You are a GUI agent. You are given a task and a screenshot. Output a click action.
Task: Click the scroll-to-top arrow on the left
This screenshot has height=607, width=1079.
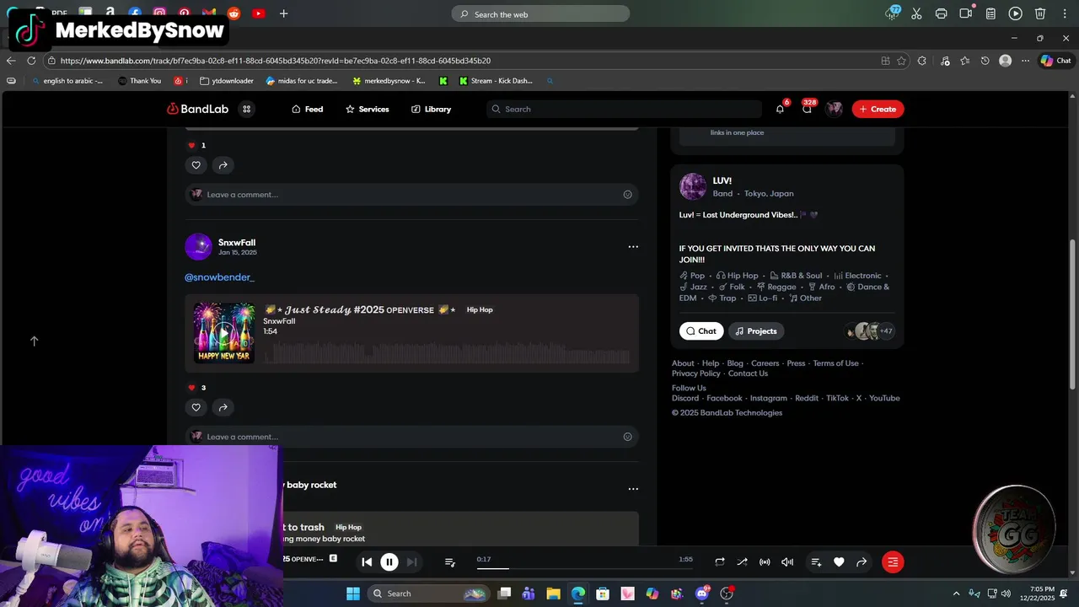click(35, 341)
